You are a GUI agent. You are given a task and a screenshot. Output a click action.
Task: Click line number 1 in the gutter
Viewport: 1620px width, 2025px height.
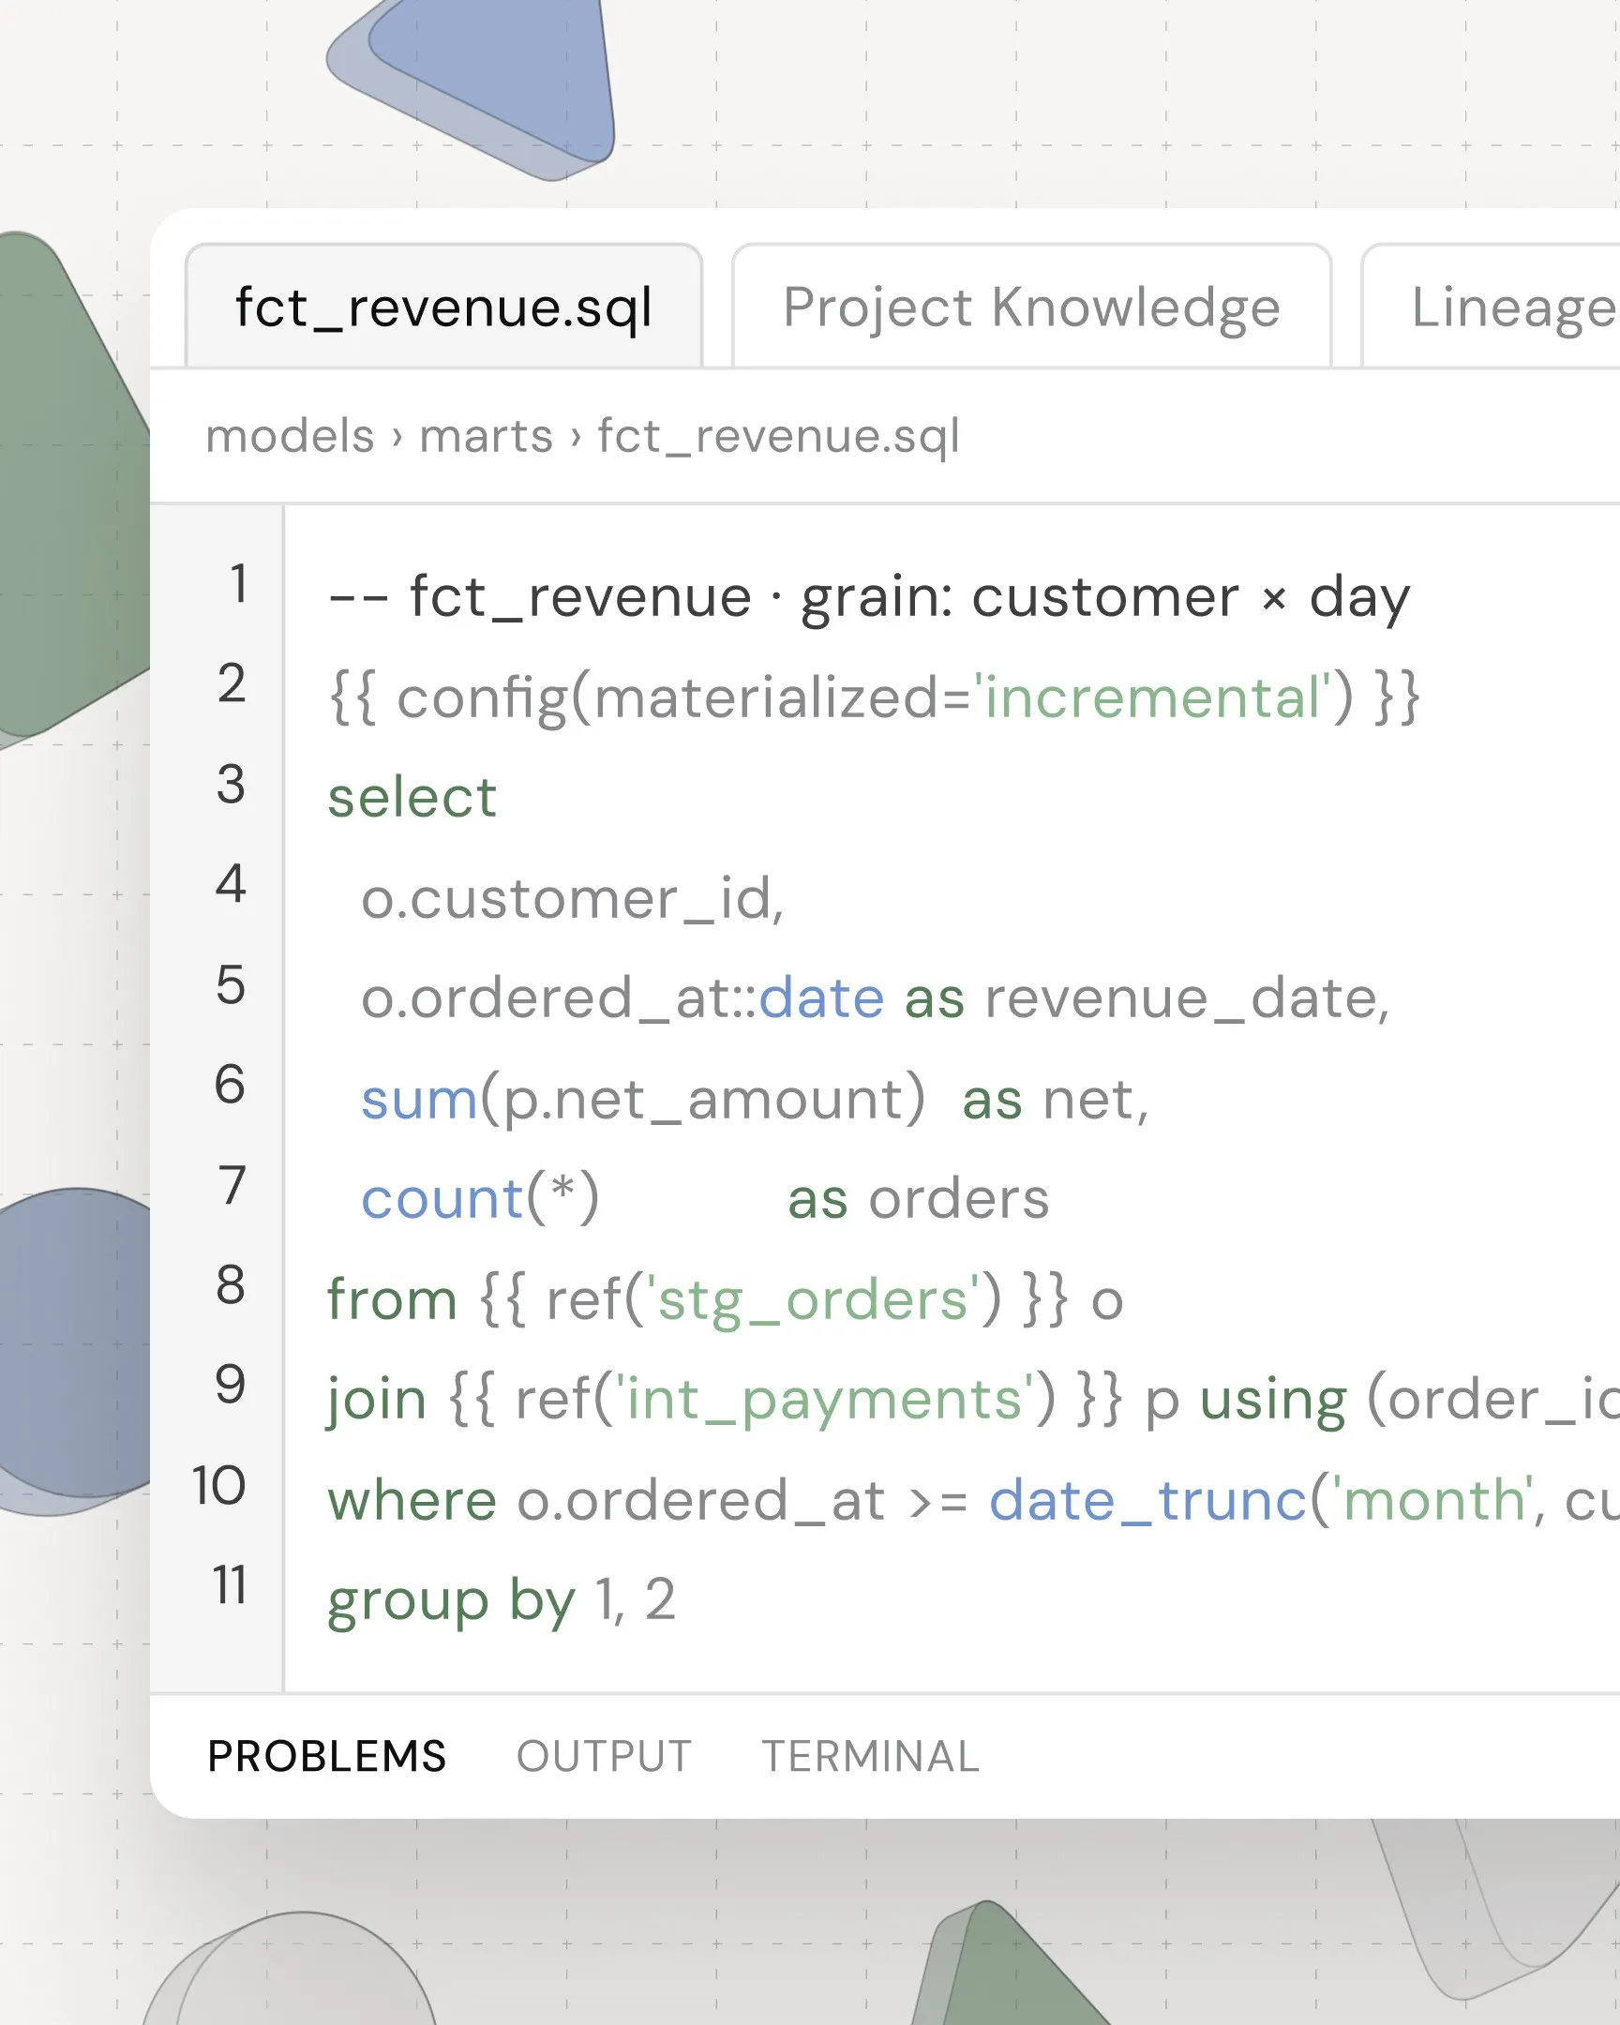pyautogui.click(x=238, y=583)
